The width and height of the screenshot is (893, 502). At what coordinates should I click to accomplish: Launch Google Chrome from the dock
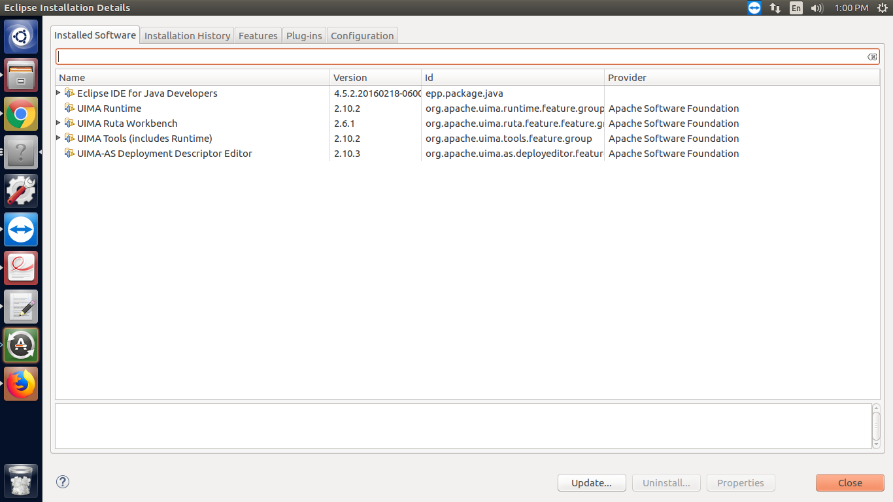coord(21,114)
